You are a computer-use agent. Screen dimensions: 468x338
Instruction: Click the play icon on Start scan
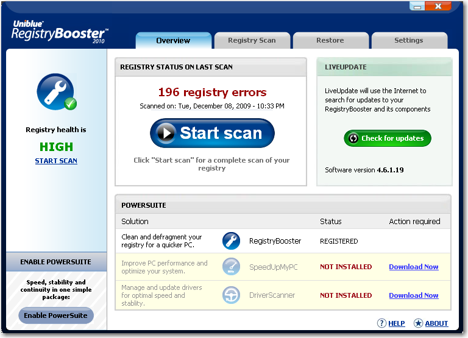166,133
